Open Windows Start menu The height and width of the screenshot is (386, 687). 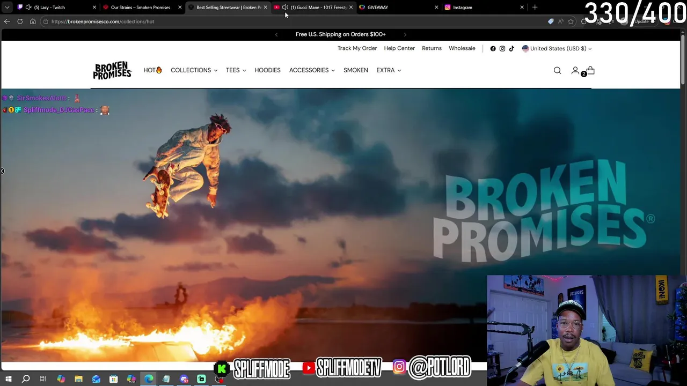click(8, 379)
